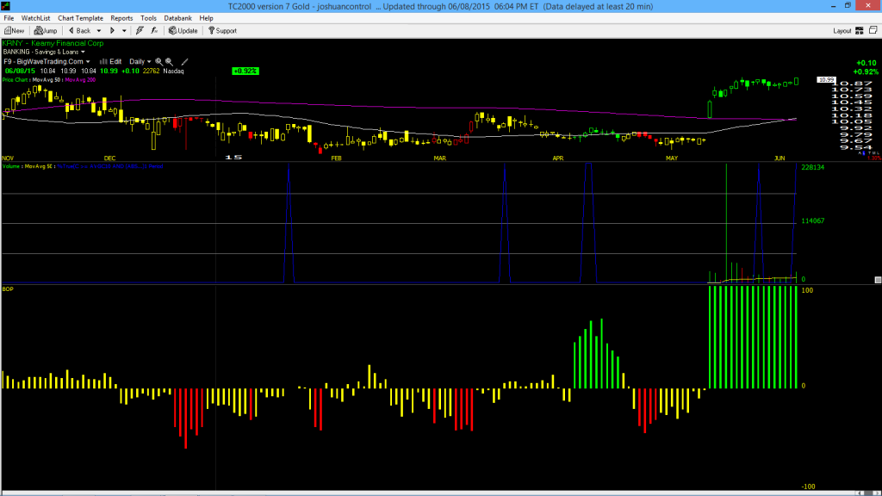Image resolution: width=882 pixels, height=496 pixels.
Task: Open the Jump tool
Action: click(46, 31)
